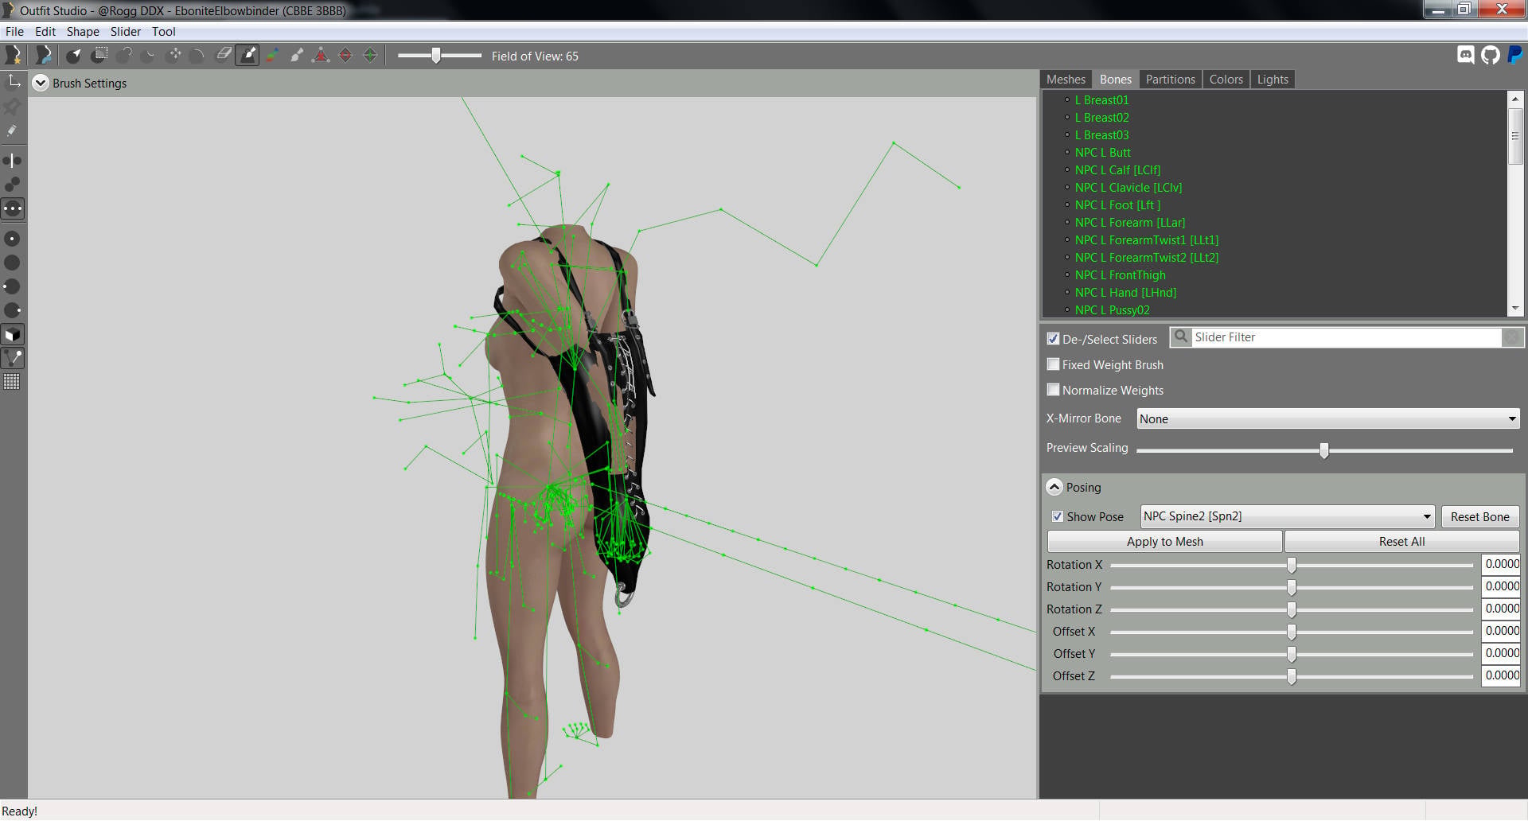Click the Rotation X slider

point(1292,565)
